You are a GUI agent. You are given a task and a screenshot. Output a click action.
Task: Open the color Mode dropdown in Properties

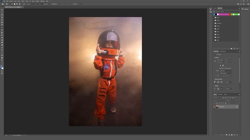click(x=226, y=71)
